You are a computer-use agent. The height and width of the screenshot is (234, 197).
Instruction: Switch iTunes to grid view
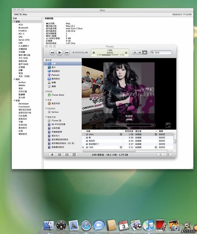[140, 53]
